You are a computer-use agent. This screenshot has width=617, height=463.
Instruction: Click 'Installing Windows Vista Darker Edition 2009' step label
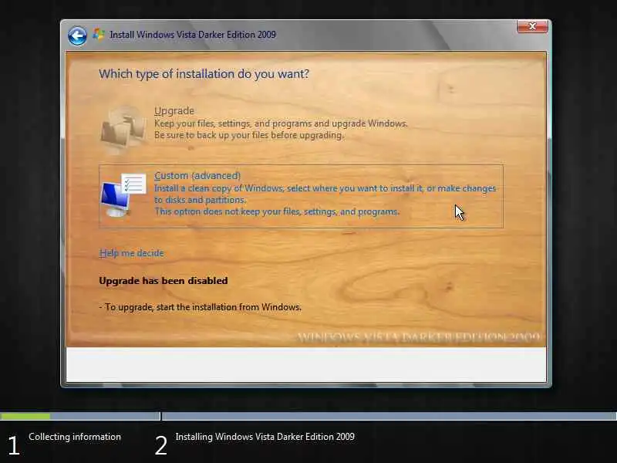(x=265, y=437)
